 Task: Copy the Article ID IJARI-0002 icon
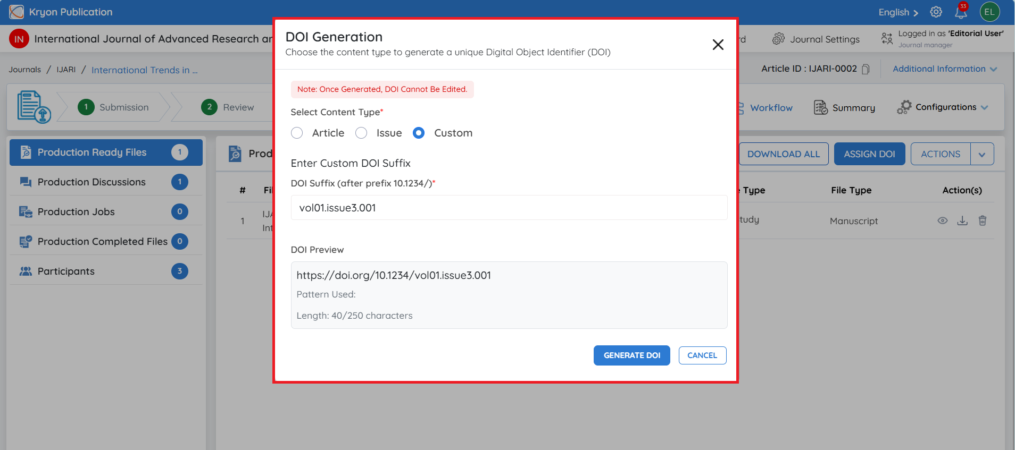866,69
